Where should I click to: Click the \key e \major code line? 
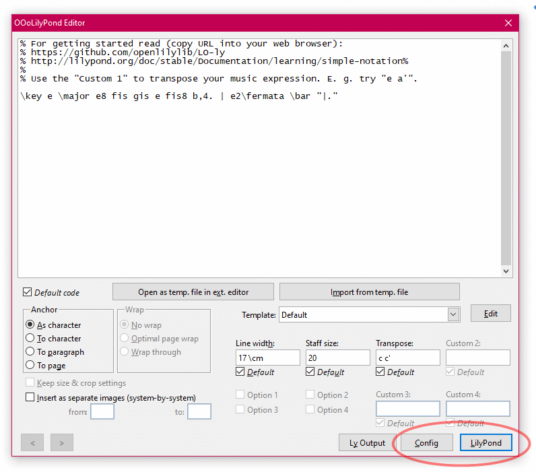179,96
